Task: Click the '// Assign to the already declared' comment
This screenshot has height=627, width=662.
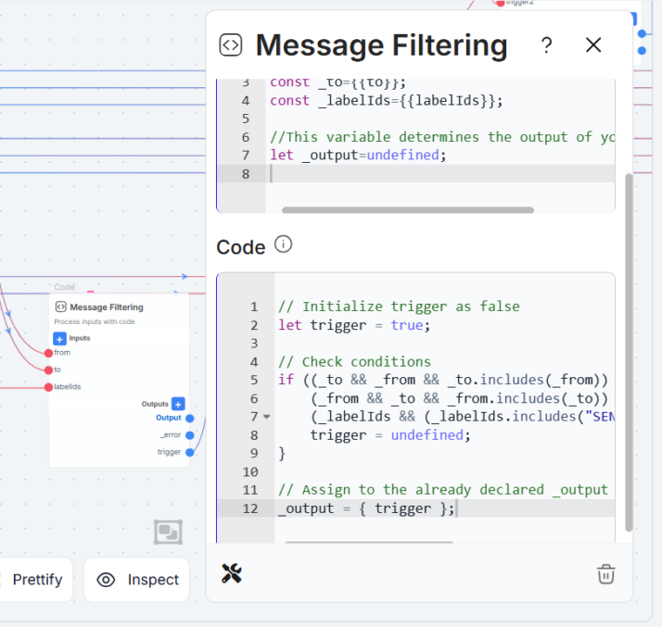Action: tap(442, 490)
